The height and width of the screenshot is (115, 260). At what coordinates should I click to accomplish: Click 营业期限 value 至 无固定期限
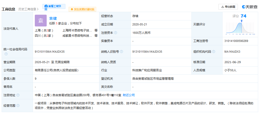(60, 62)
